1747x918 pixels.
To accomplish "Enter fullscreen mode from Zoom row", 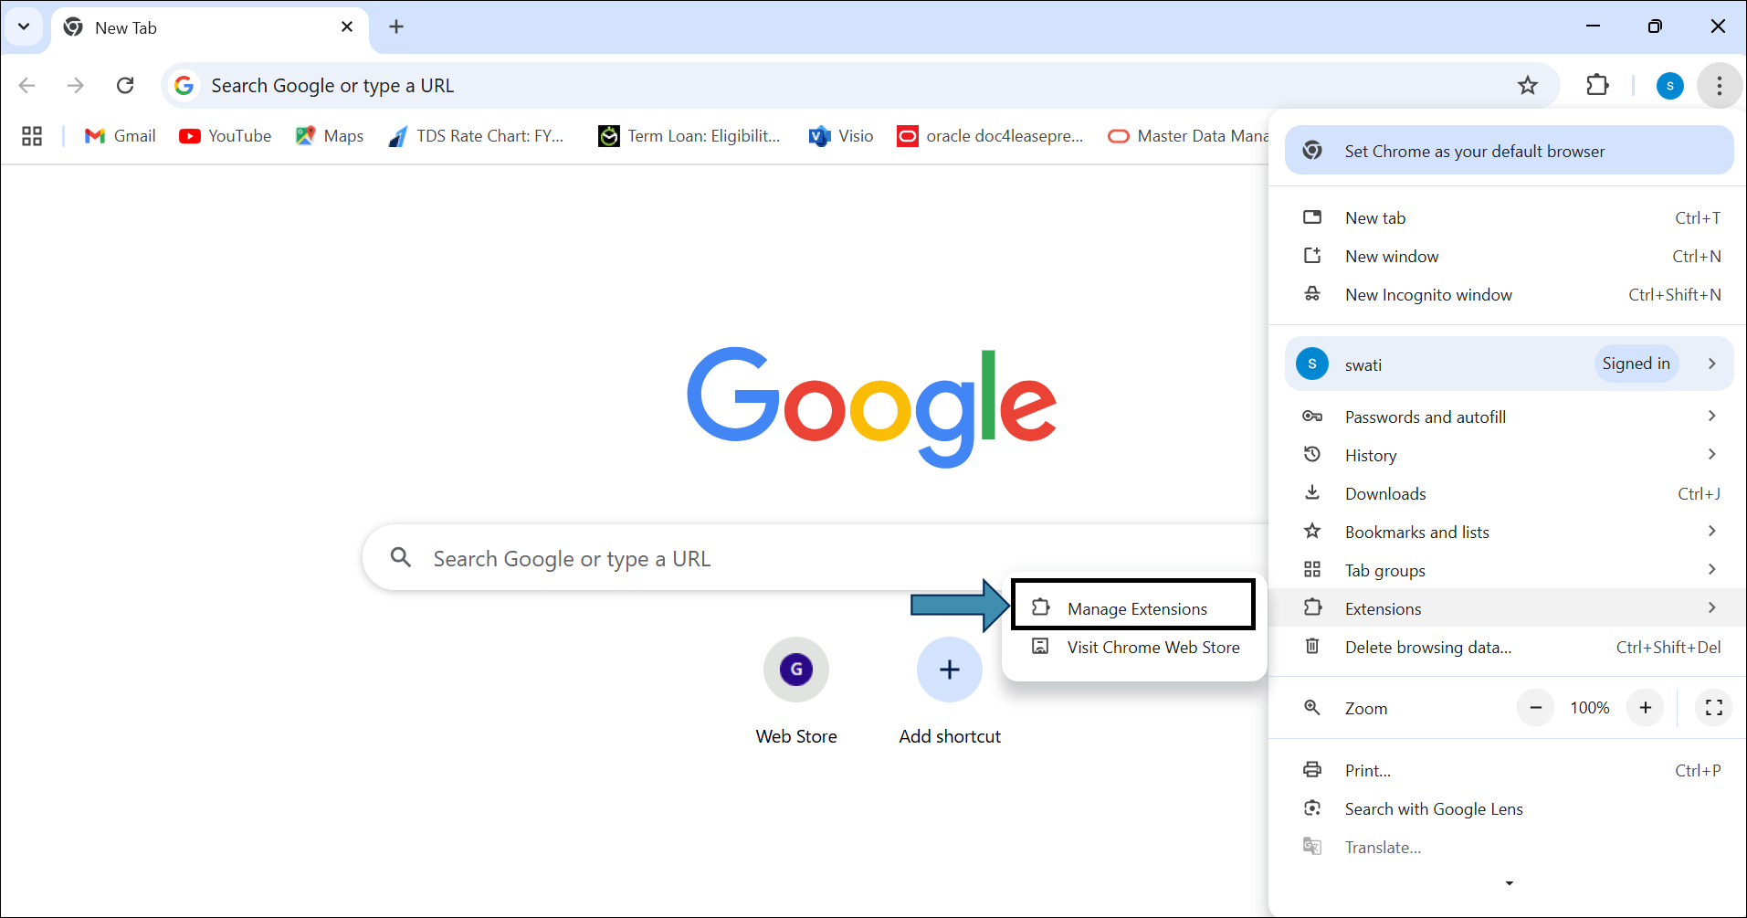I will [1713, 708].
